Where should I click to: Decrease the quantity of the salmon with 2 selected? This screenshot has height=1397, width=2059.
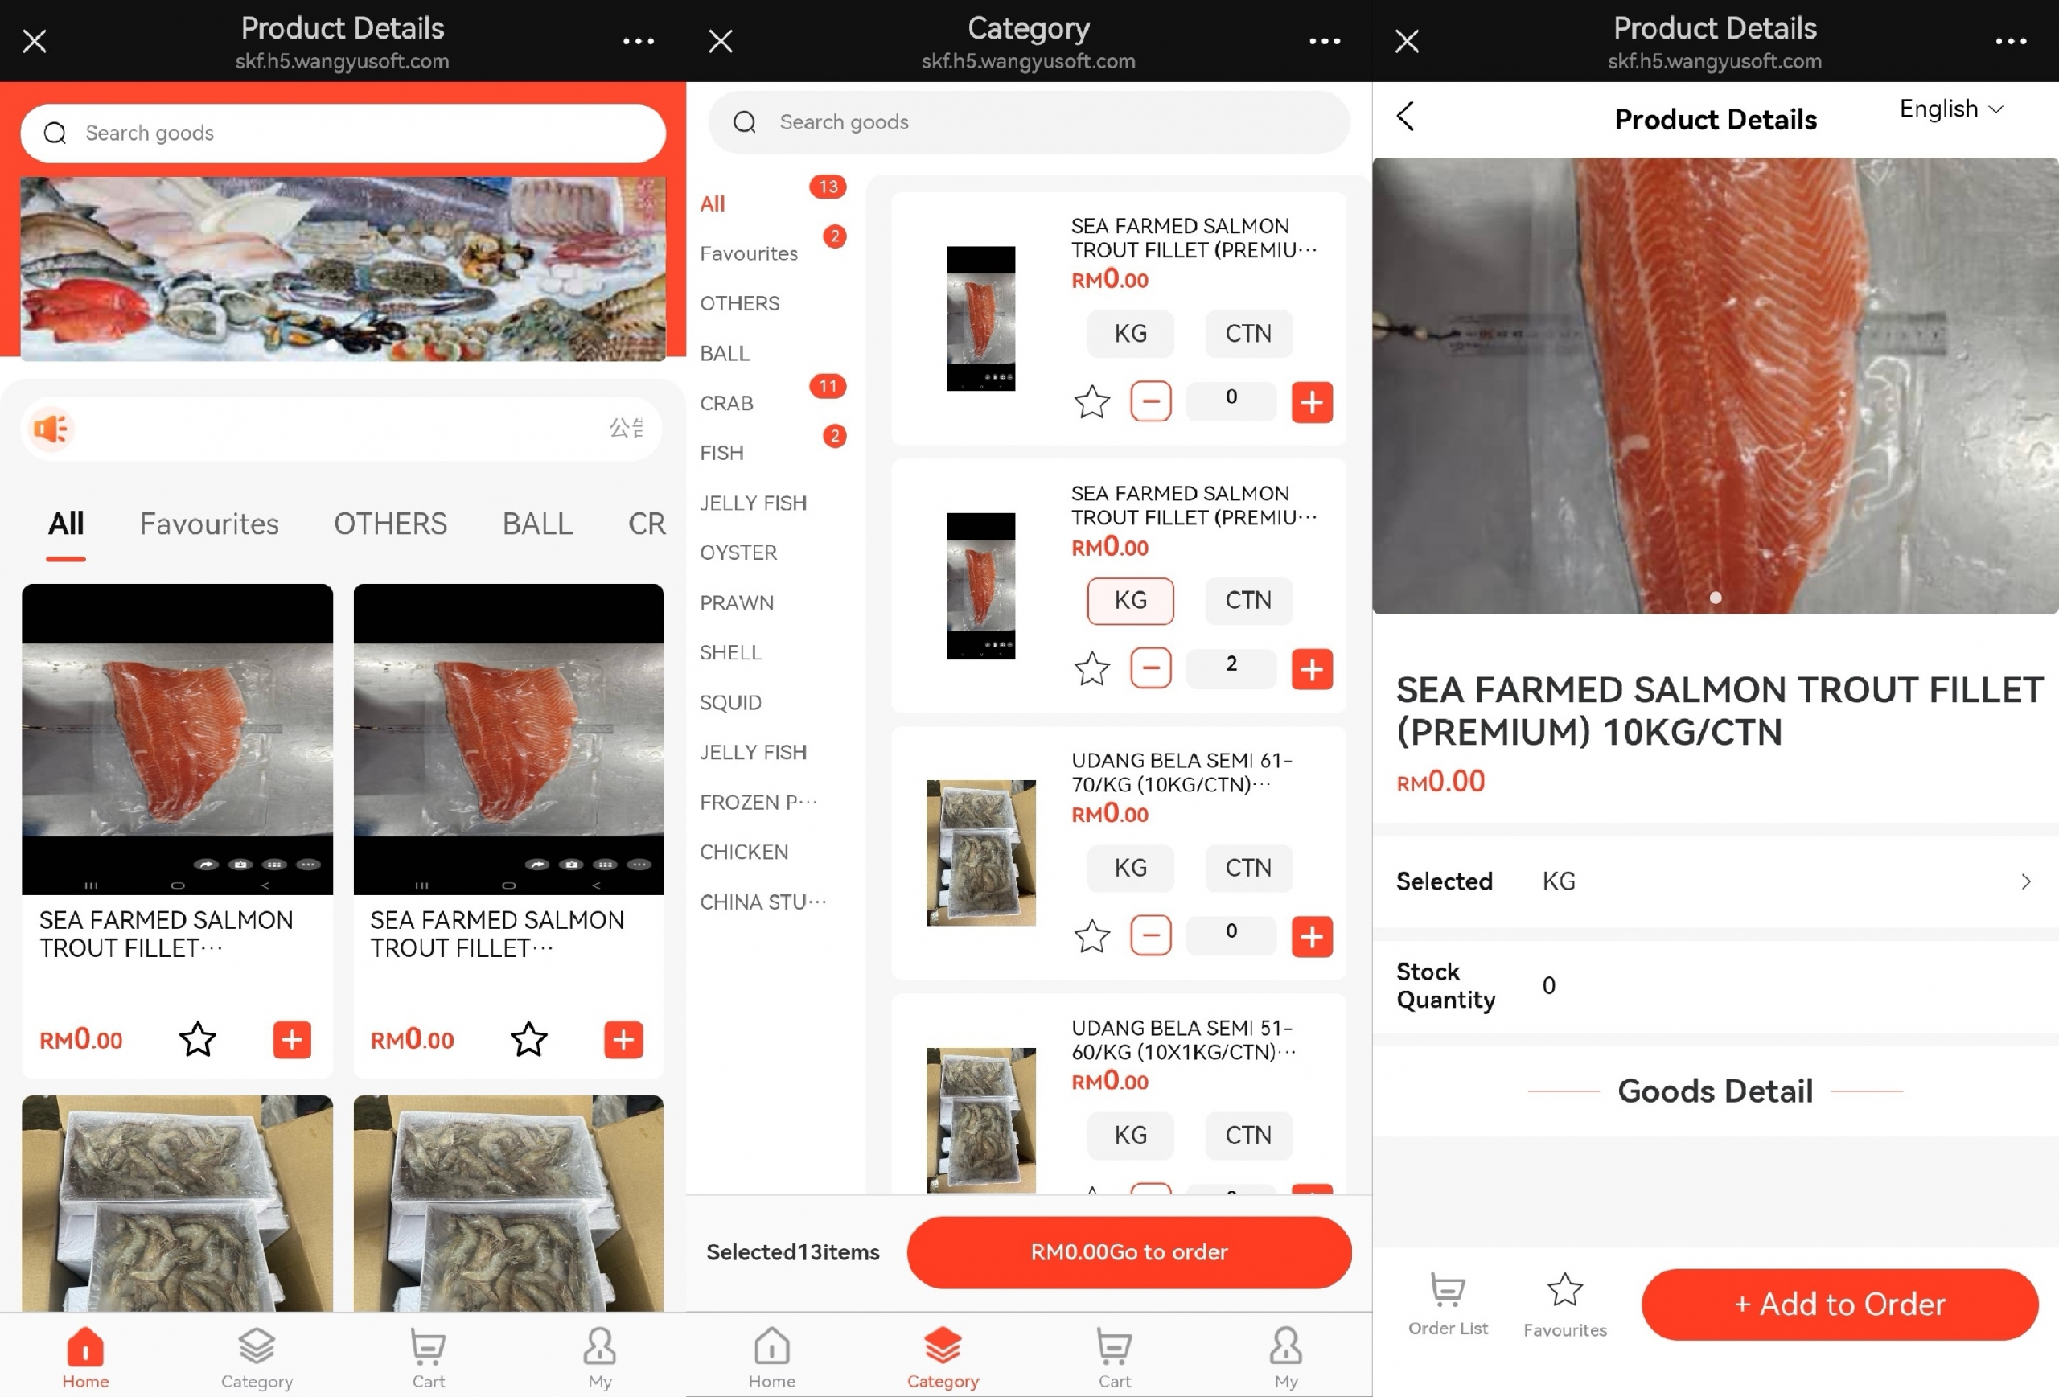(1150, 669)
